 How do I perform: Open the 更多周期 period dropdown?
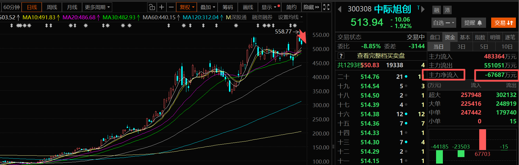[x=97, y=7]
